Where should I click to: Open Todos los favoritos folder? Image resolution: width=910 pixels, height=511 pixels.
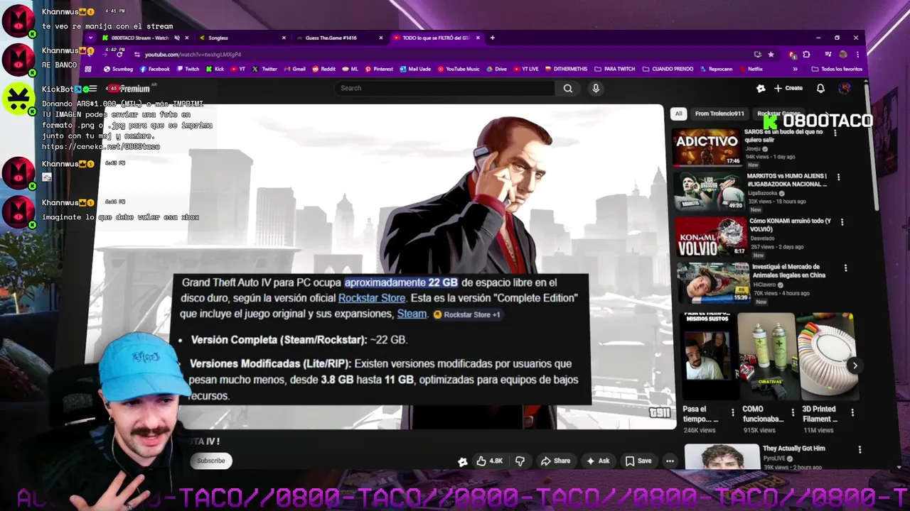pyautogui.click(x=836, y=69)
